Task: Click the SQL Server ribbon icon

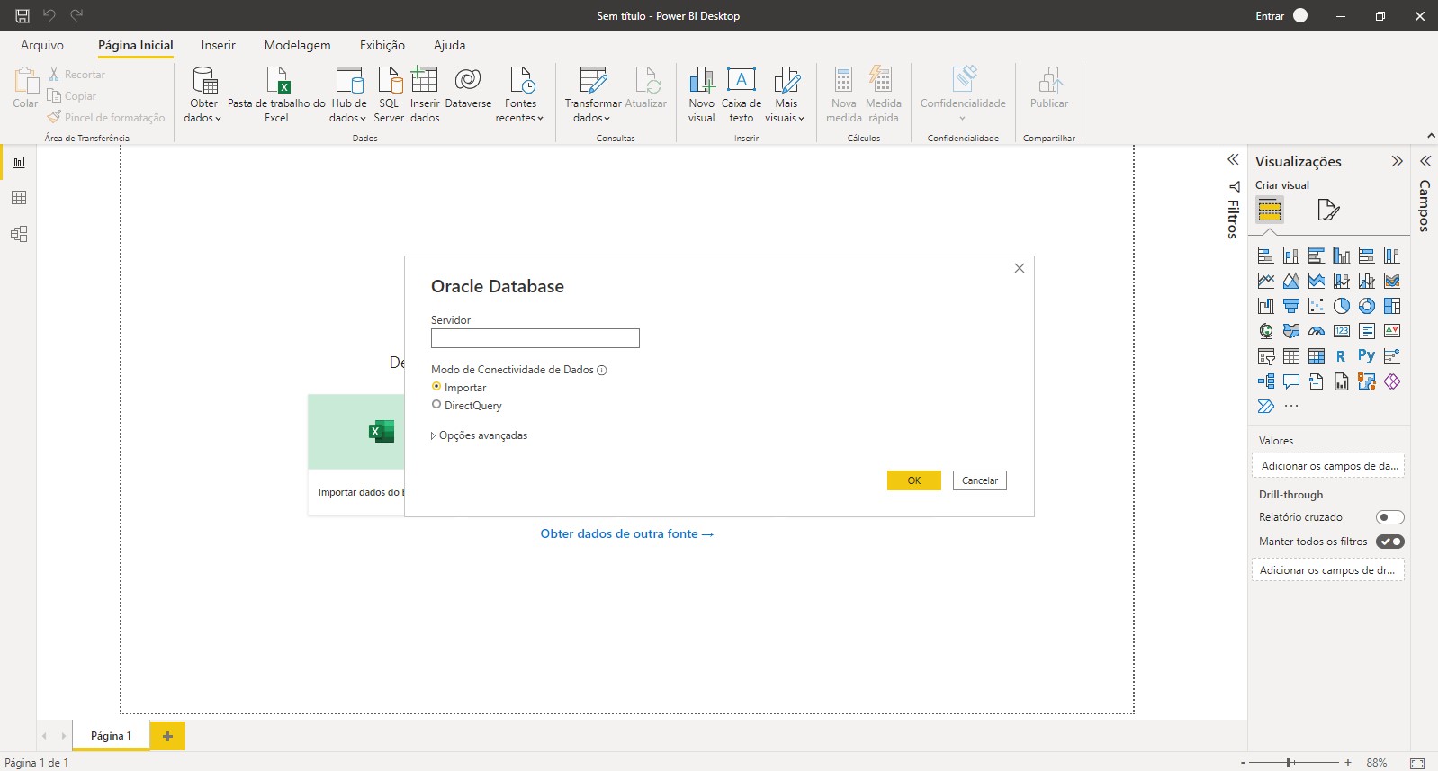Action: (x=389, y=94)
